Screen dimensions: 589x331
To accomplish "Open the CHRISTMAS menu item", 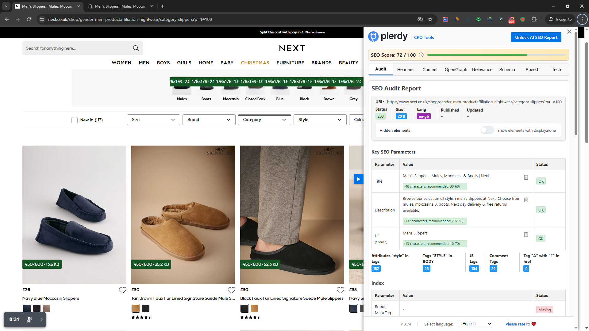I will pos(255,63).
